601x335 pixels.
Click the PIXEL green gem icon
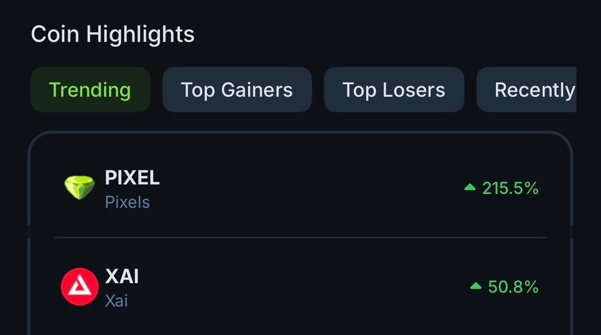tap(79, 188)
